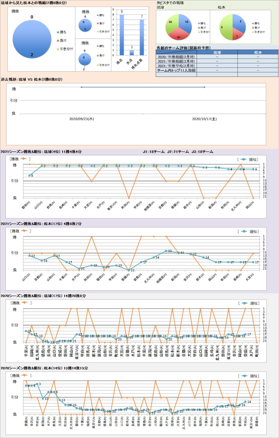Select the green 3 slice in 松本 pie
The width and height of the screenshot is (279, 438).
click(225, 27)
